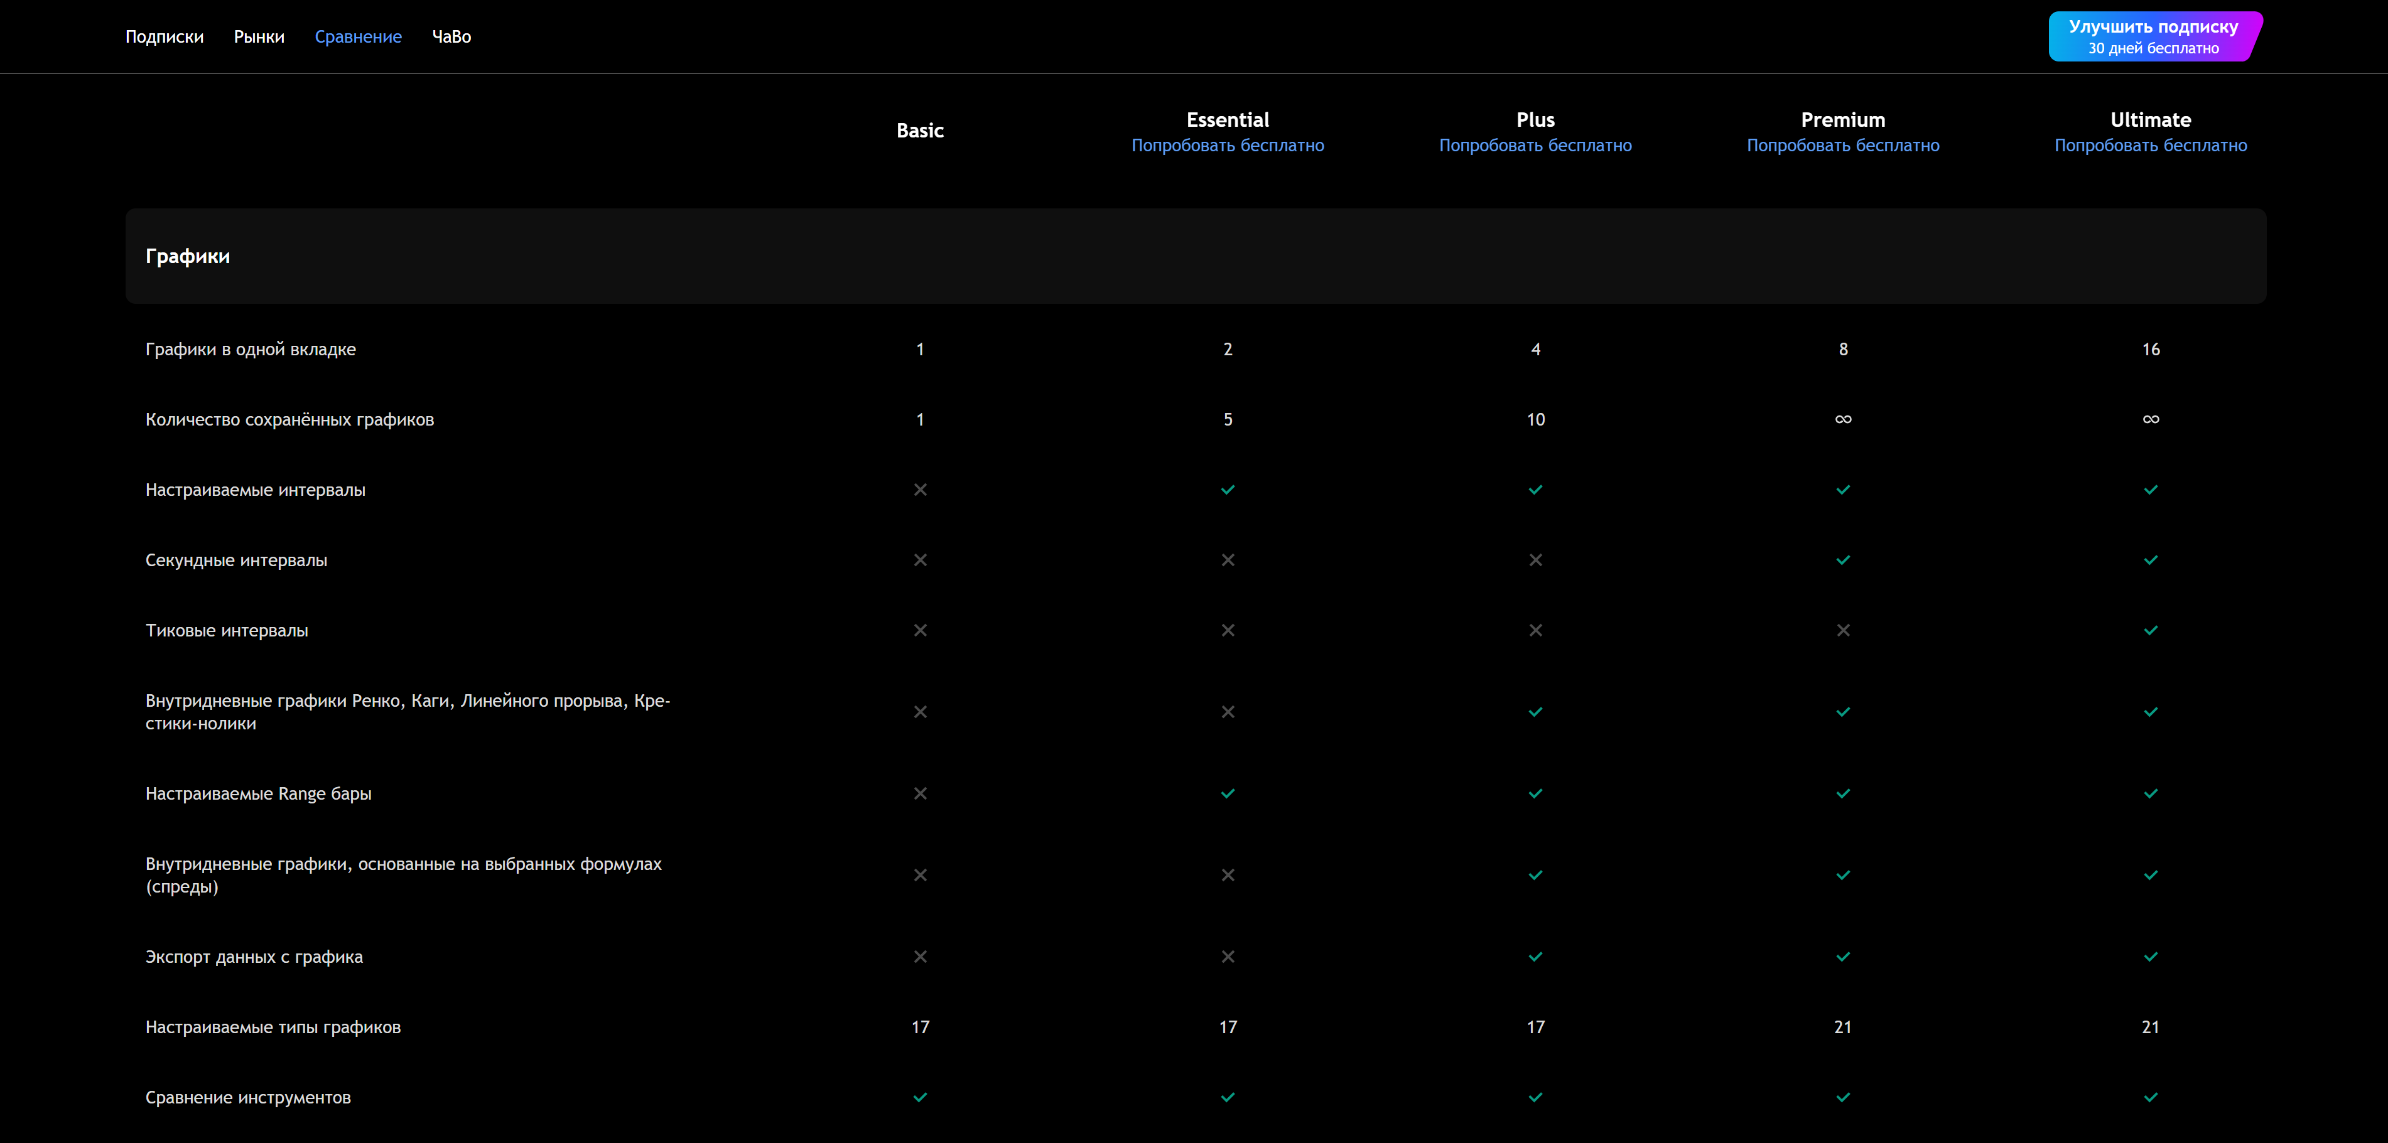2388x1143 pixels.
Task: Try Essential plan for free link
Action: [1228, 146]
